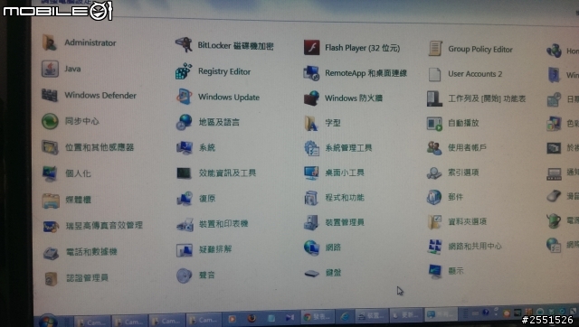Open 系統 (System) item
This screenshot has width=579, height=327.
click(195, 148)
